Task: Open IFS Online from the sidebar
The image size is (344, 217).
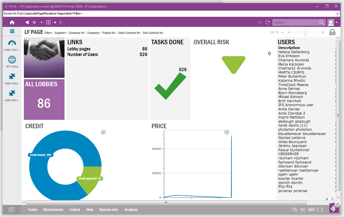Action: tap(12, 60)
